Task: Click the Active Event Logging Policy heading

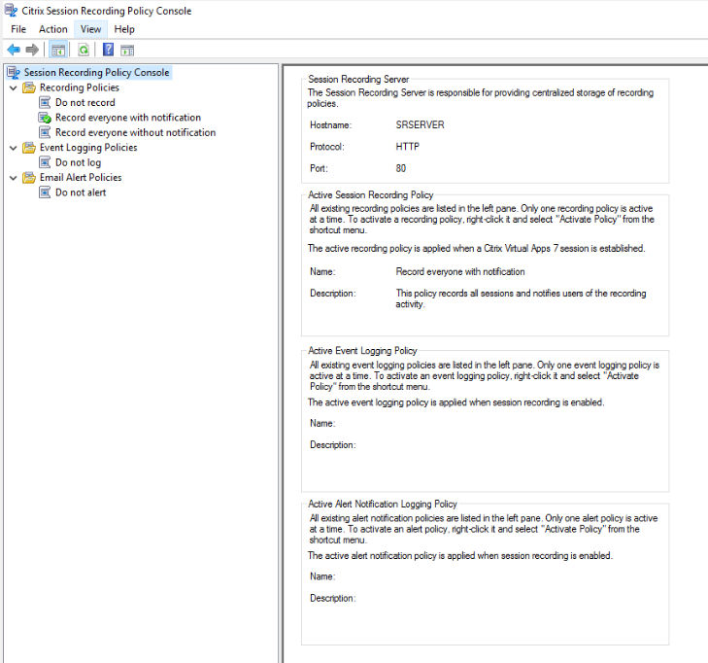Action: pyautogui.click(x=362, y=351)
